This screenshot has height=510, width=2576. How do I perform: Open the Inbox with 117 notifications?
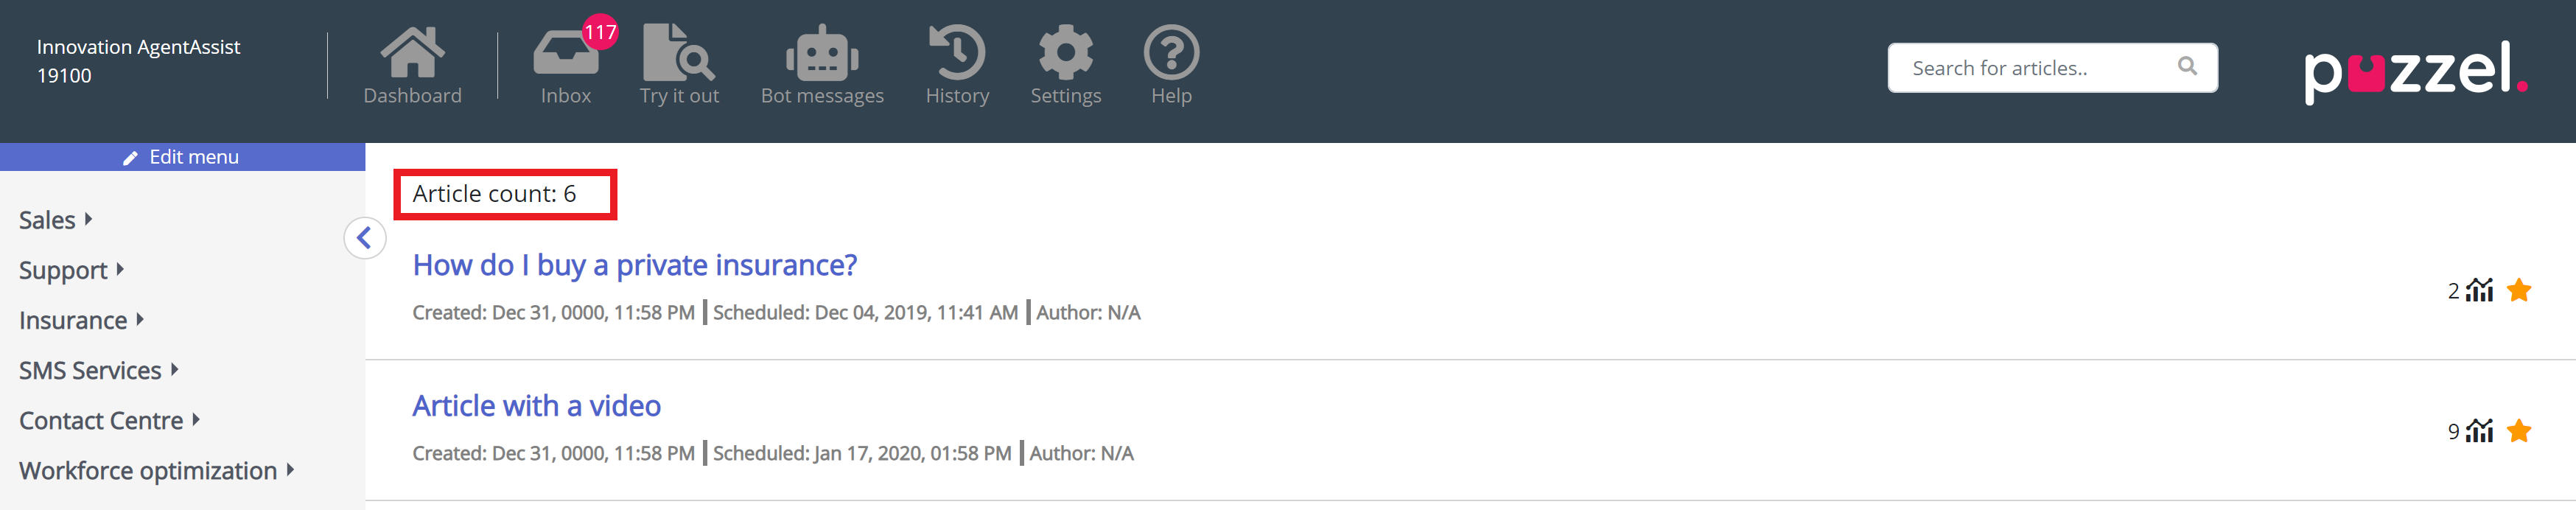click(566, 54)
